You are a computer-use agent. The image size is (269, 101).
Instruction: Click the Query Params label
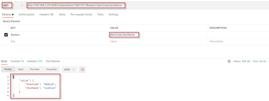click(x=11, y=22)
